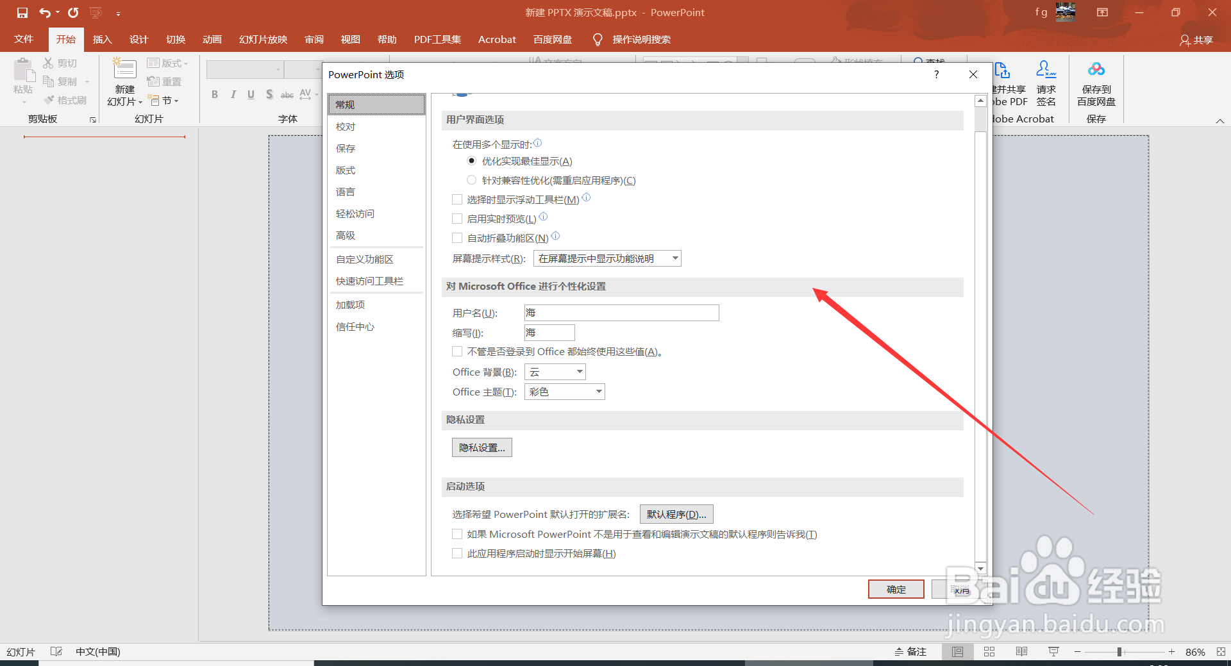Click the dialog Help question mark
1231x666 pixels.
pyautogui.click(x=937, y=74)
